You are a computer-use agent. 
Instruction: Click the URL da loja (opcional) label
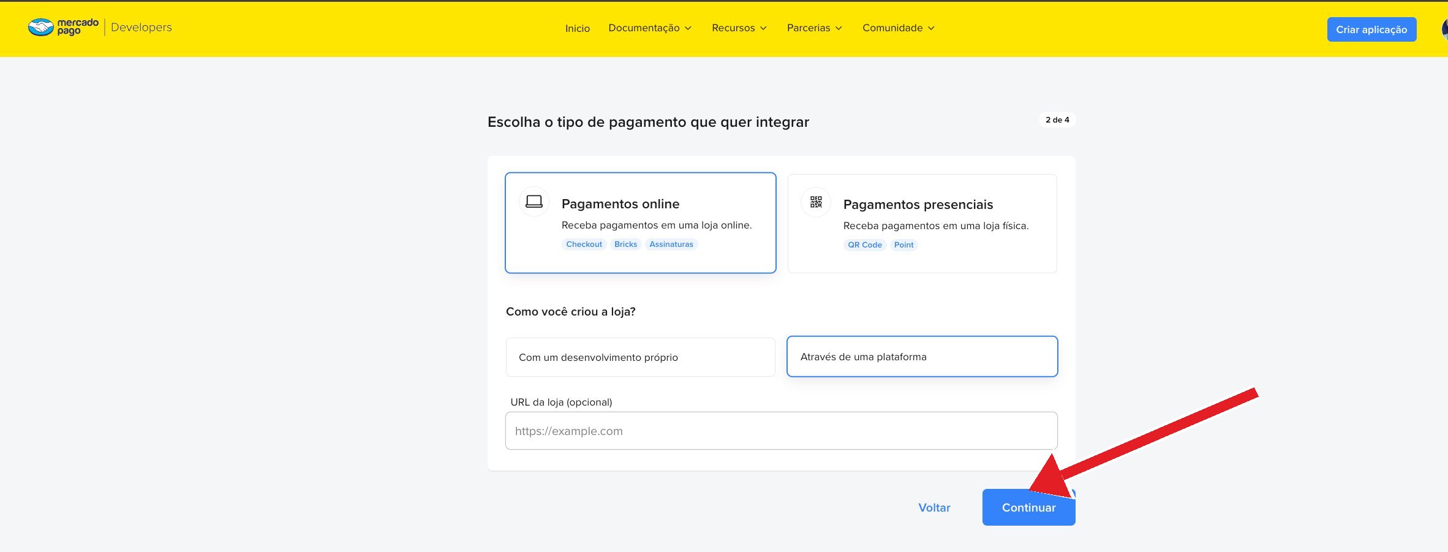click(x=561, y=402)
